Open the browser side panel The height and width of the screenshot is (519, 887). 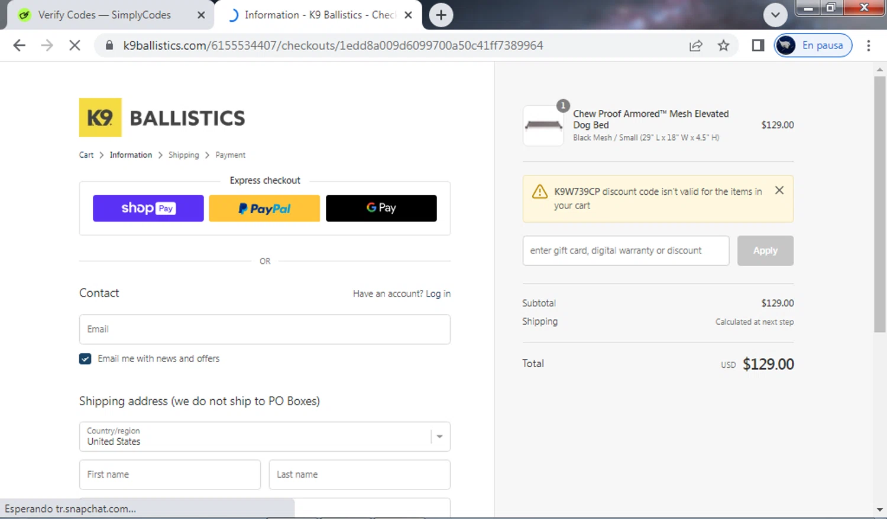(x=757, y=45)
